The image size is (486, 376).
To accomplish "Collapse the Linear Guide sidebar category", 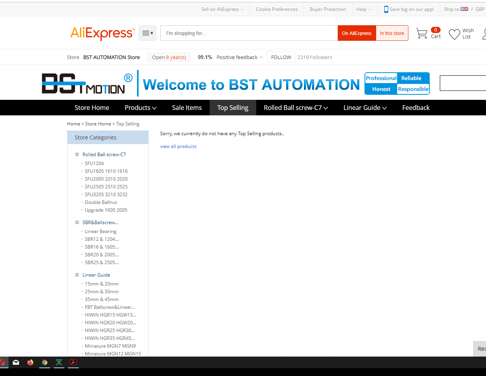I will click(77, 275).
